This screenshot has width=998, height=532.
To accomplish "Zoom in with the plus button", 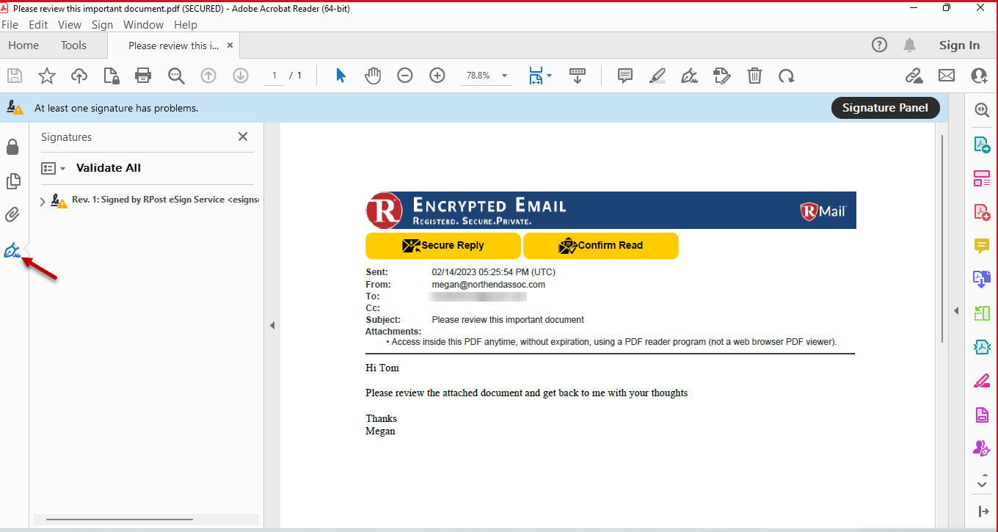I will (x=437, y=76).
